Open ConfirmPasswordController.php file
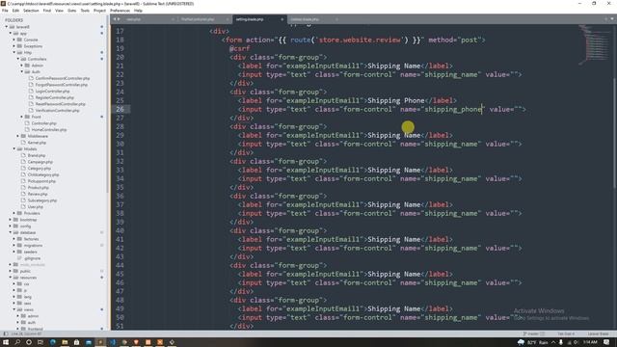This screenshot has height=347, width=617. [62, 78]
